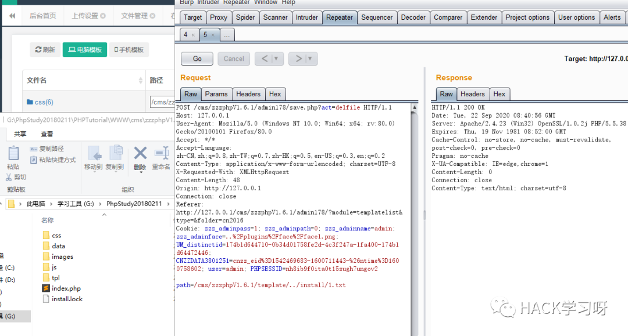
Task: Click the red X delete (删除) icon
Action: (140, 153)
